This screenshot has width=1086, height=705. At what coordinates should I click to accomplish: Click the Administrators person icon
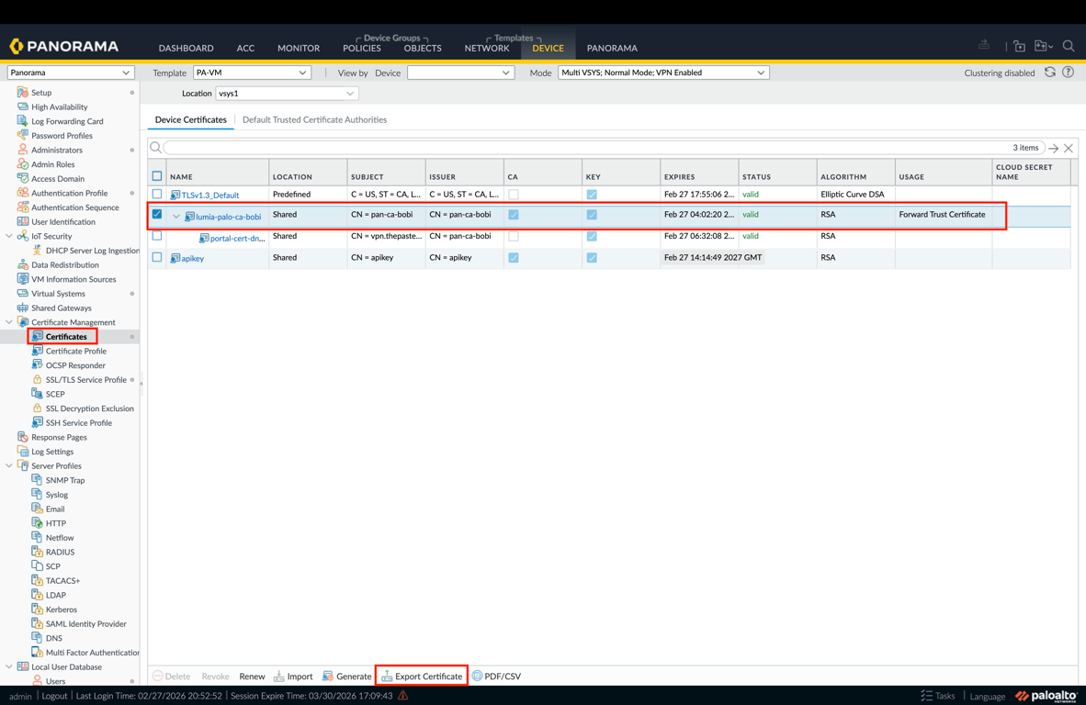[x=23, y=150]
